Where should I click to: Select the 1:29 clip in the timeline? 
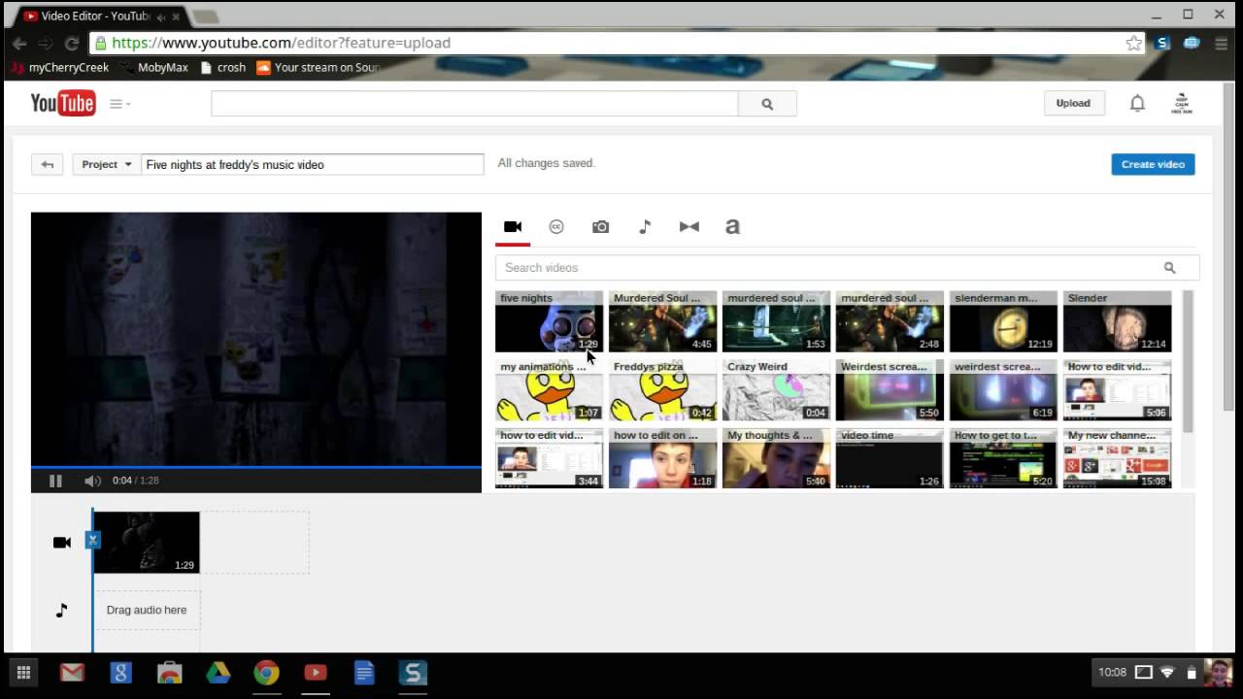coord(147,543)
